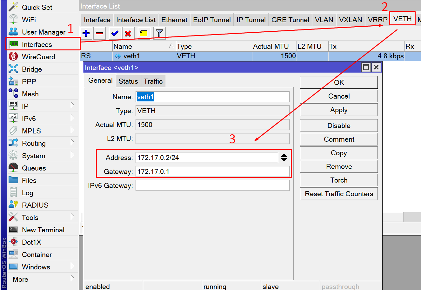Viewport: 421px width, 290px height.
Task: Click the Disable button in dialog
Action: [339, 126]
